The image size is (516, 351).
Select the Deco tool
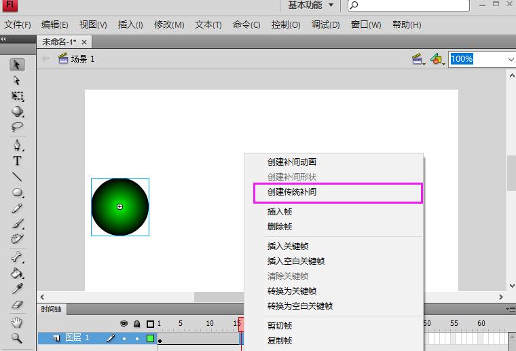(17, 238)
